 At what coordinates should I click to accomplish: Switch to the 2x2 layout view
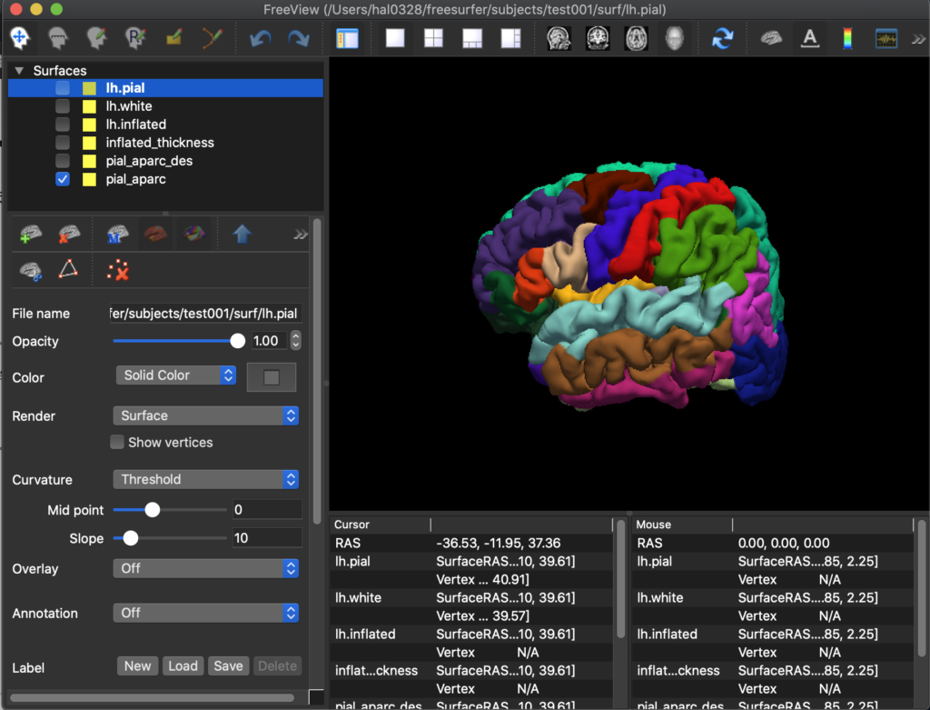[x=433, y=38]
